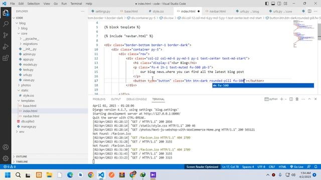Maximize the panel size with chevron up

tap(309, 99)
